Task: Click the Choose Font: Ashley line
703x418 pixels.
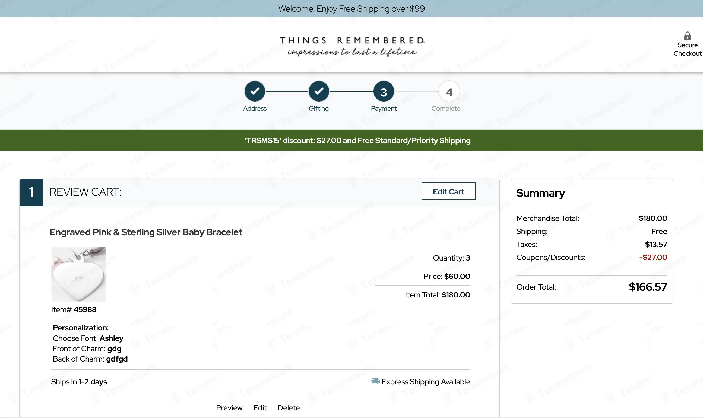Action: click(88, 338)
